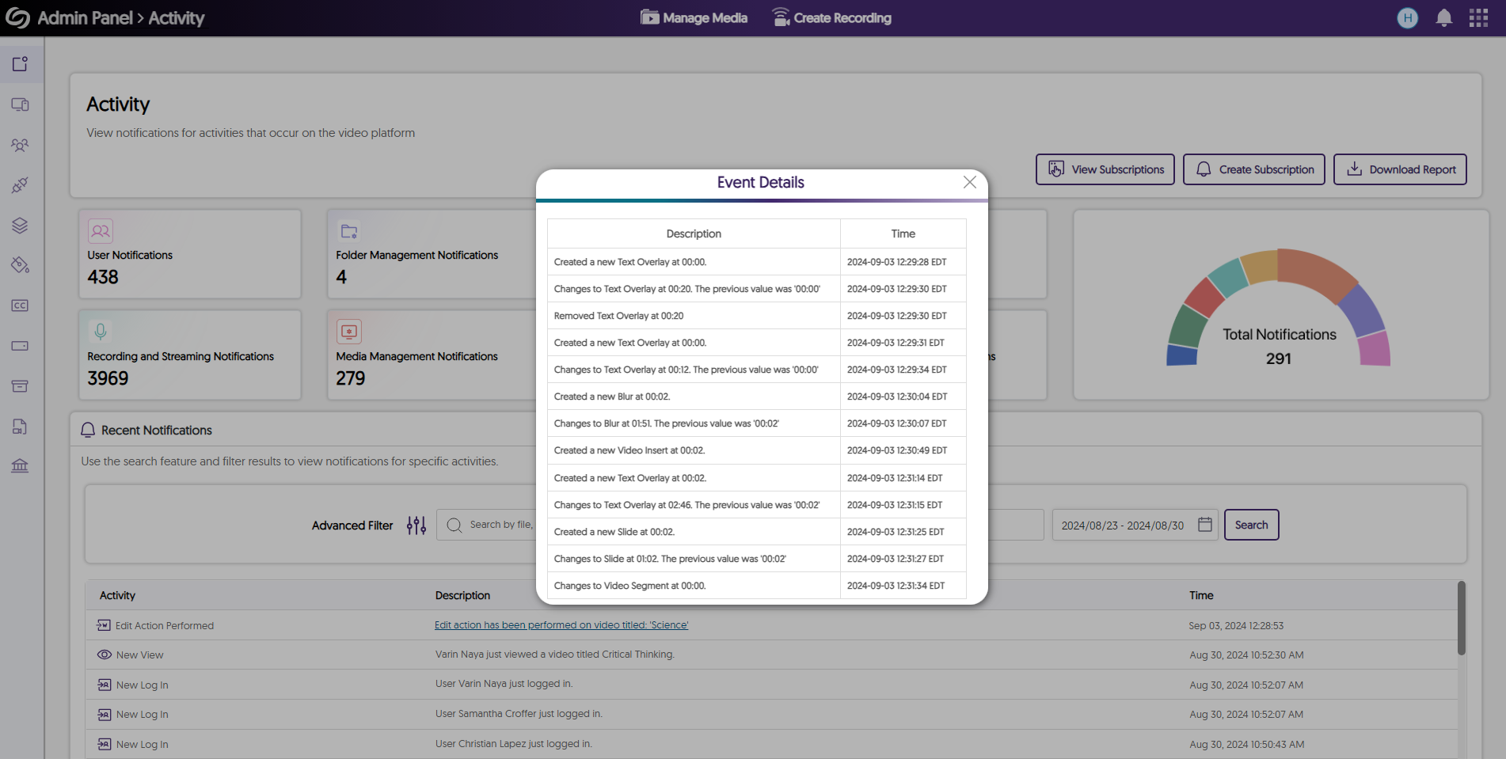Click the H profile avatar

coord(1407,17)
